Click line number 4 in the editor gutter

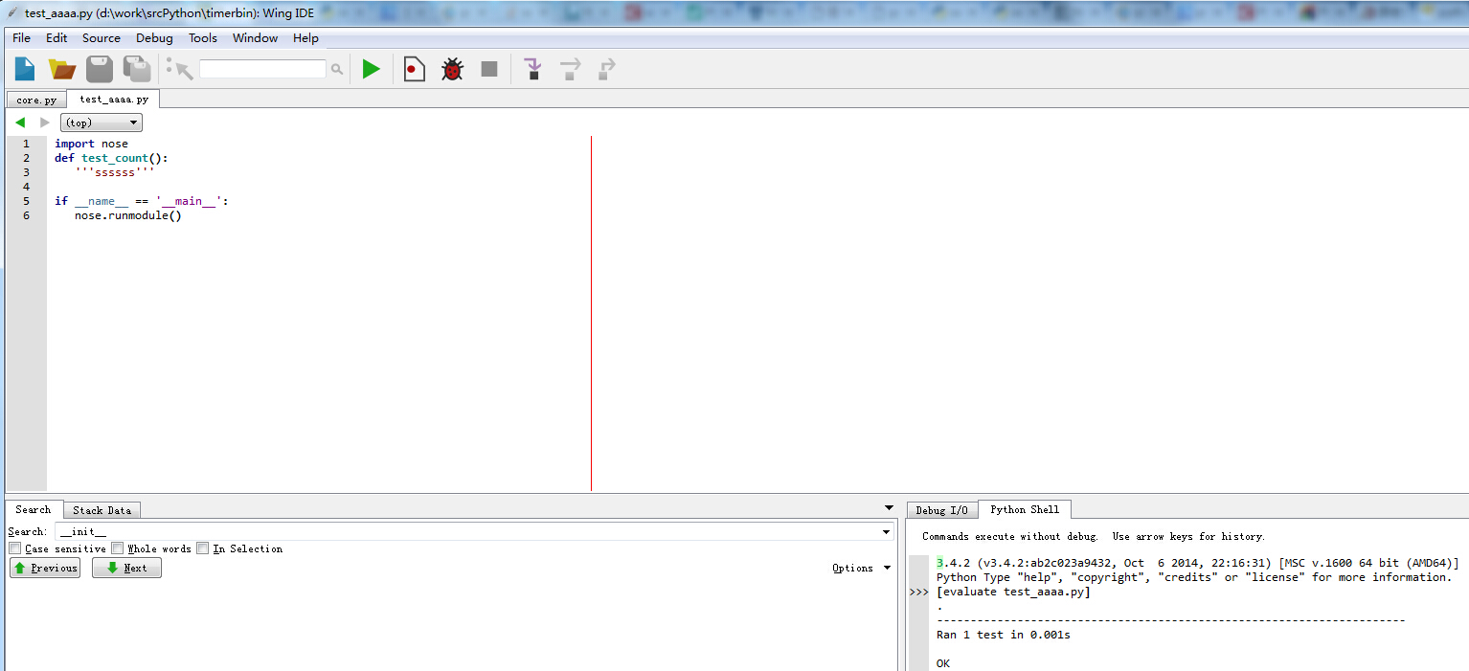point(26,187)
